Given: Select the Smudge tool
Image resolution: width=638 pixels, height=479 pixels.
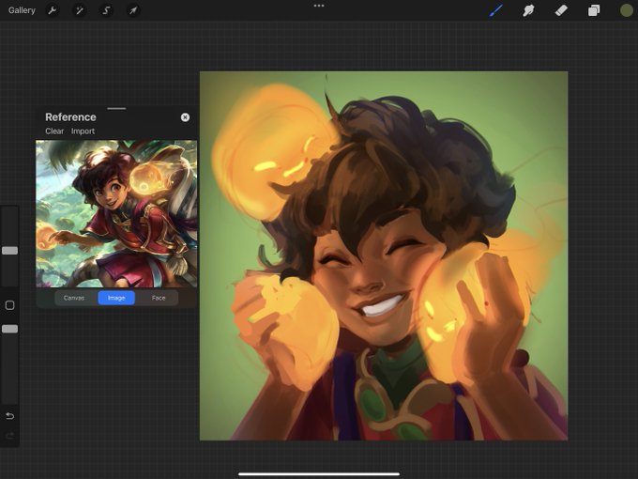Looking at the screenshot, I should [x=528, y=10].
